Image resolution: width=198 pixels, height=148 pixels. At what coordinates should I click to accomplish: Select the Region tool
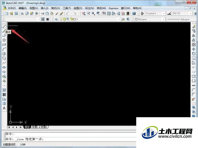[4, 99]
